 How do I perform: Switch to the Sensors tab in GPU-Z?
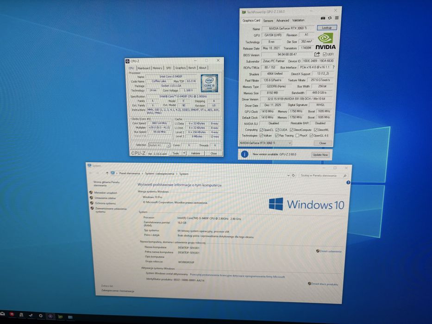pos(268,21)
